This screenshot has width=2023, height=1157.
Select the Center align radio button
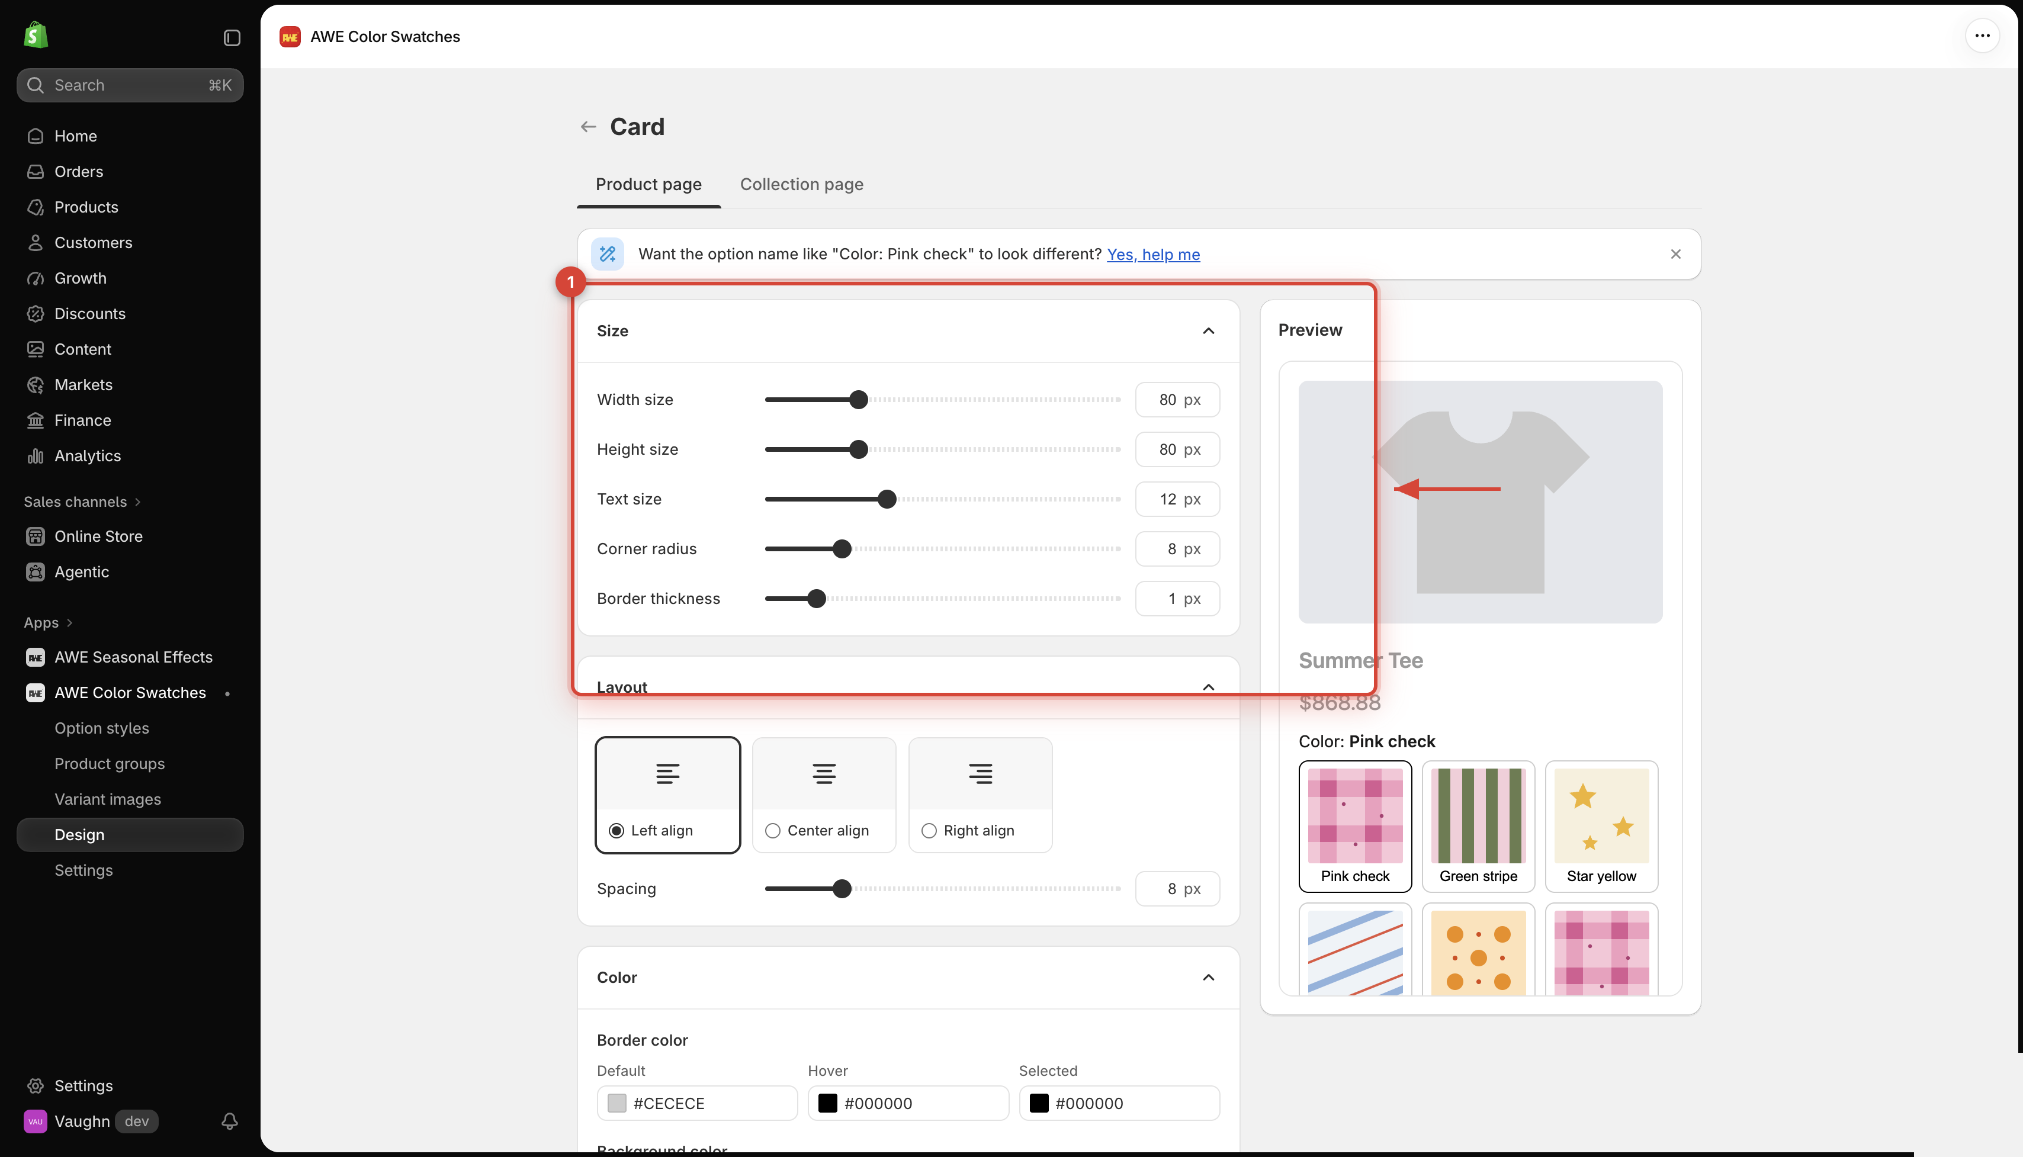[x=772, y=830]
